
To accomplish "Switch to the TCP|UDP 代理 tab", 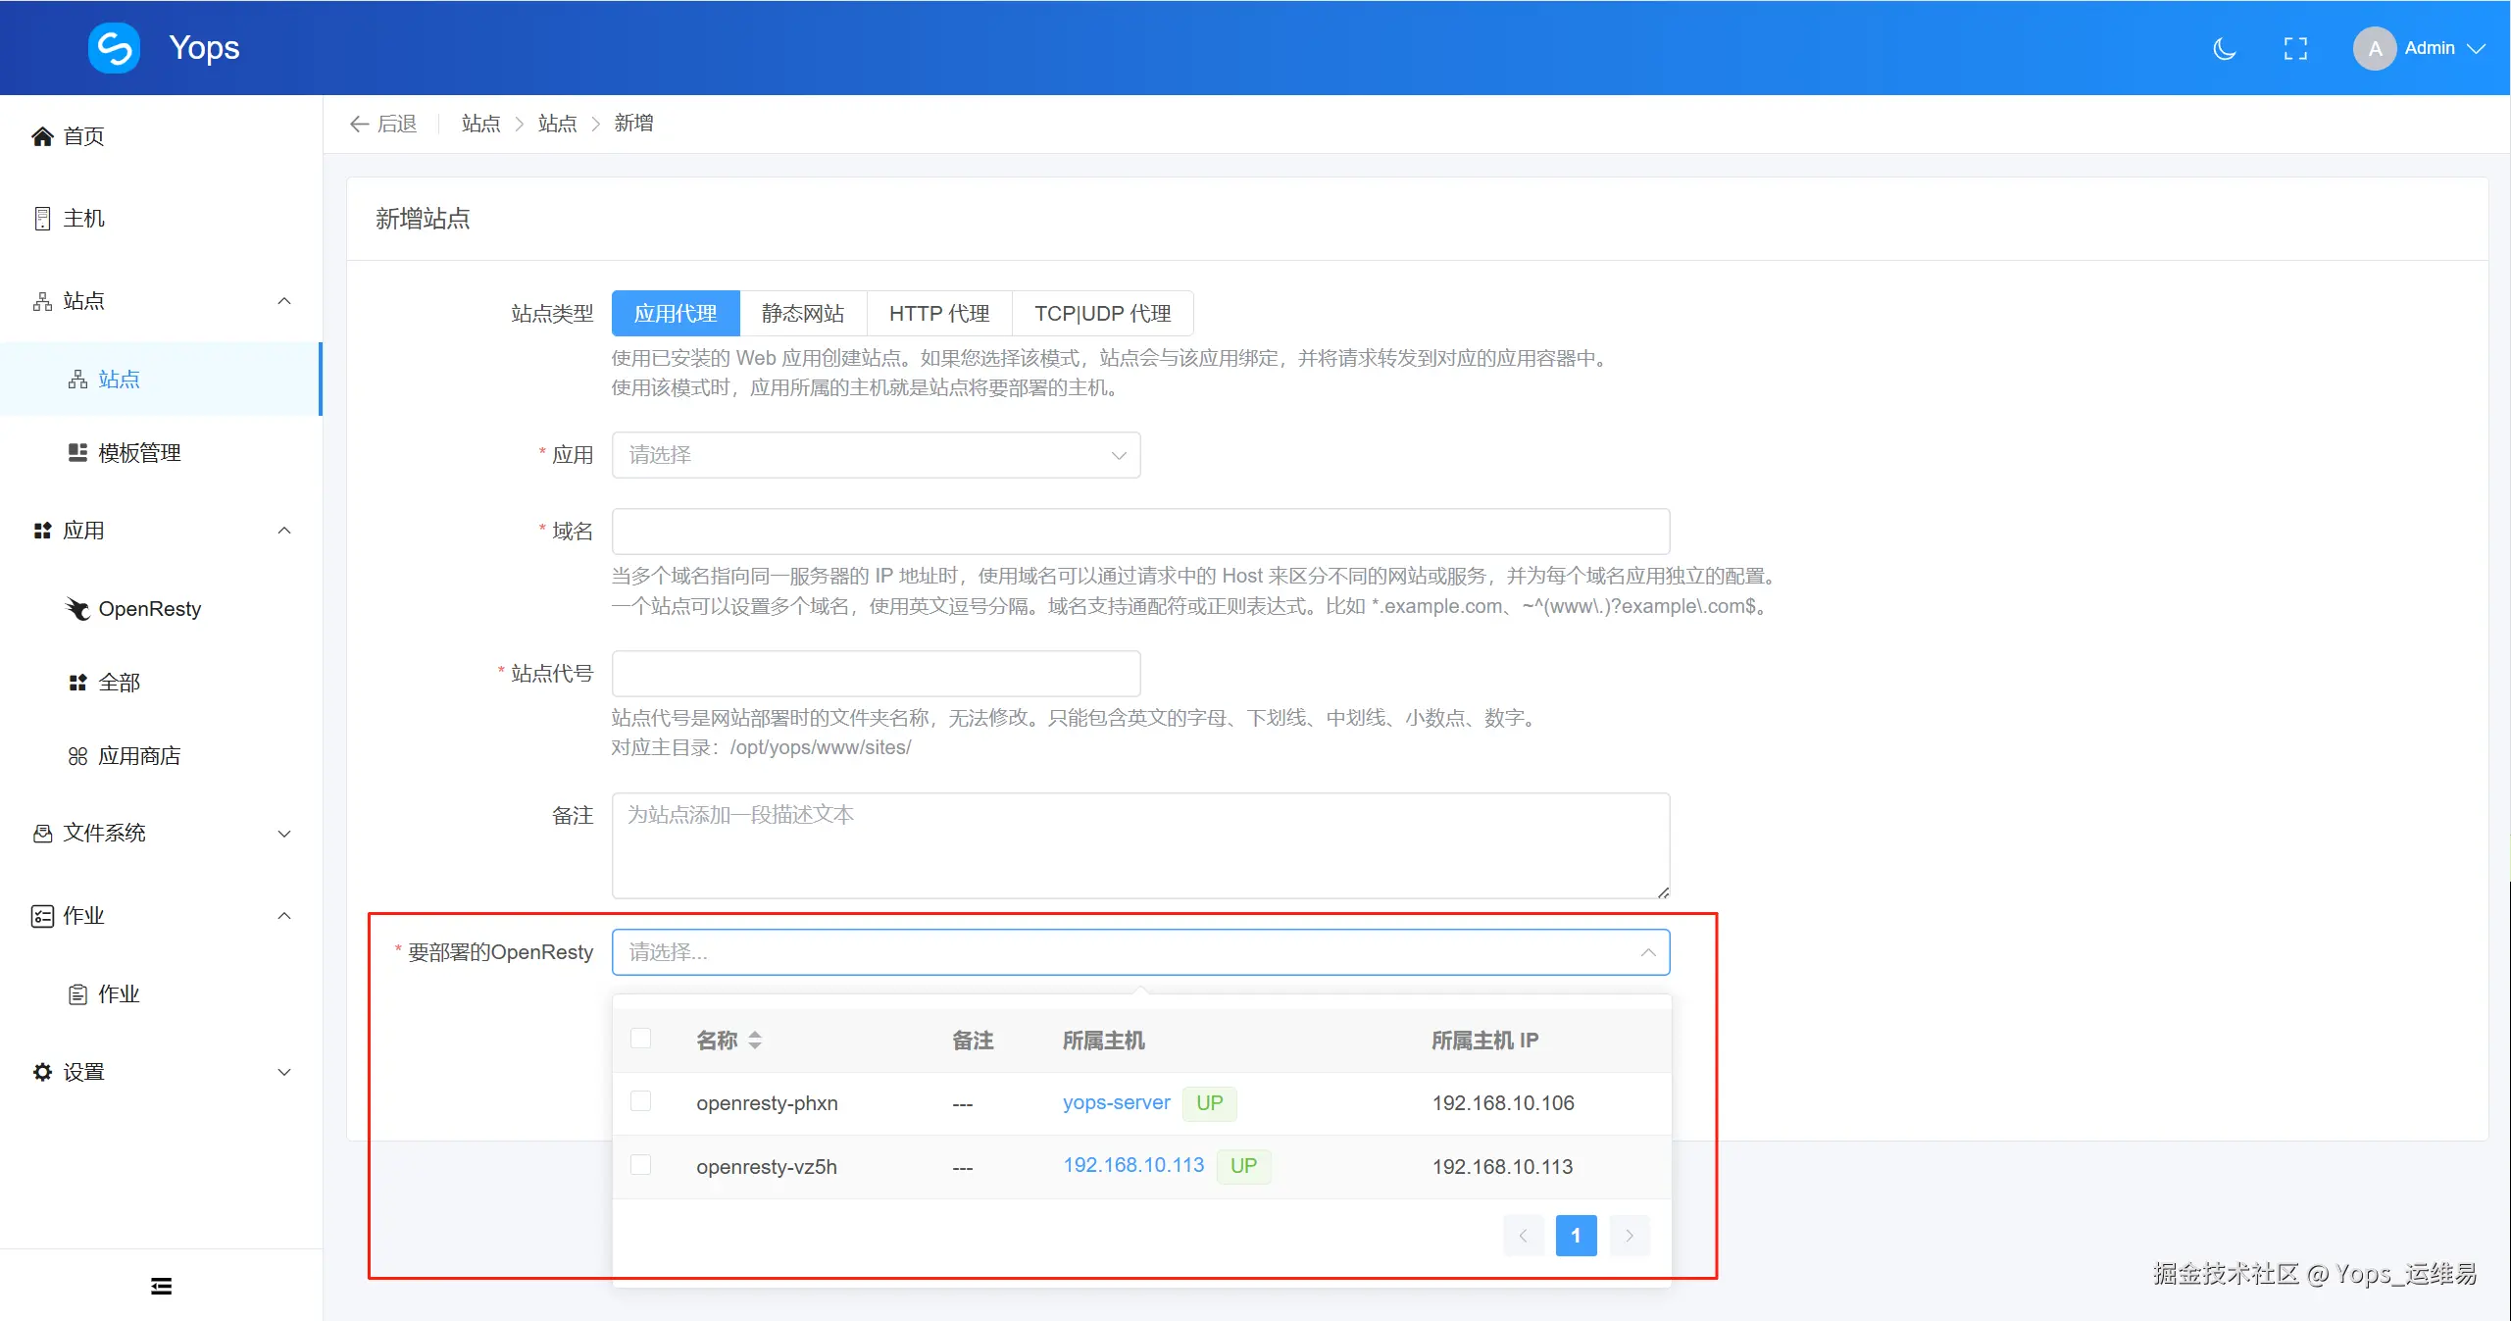I will pyautogui.click(x=1102, y=313).
